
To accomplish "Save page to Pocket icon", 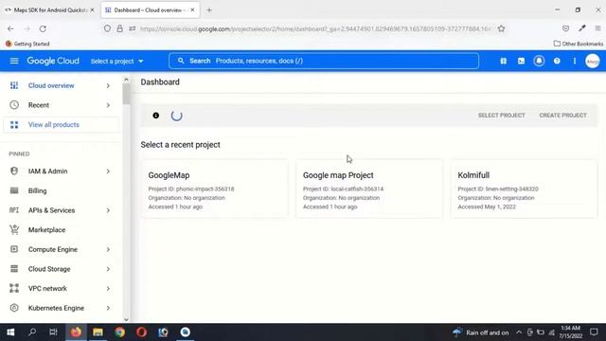I will point(565,28).
